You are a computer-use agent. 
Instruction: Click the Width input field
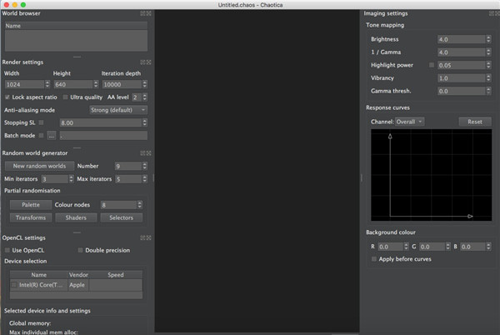pos(23,84)
